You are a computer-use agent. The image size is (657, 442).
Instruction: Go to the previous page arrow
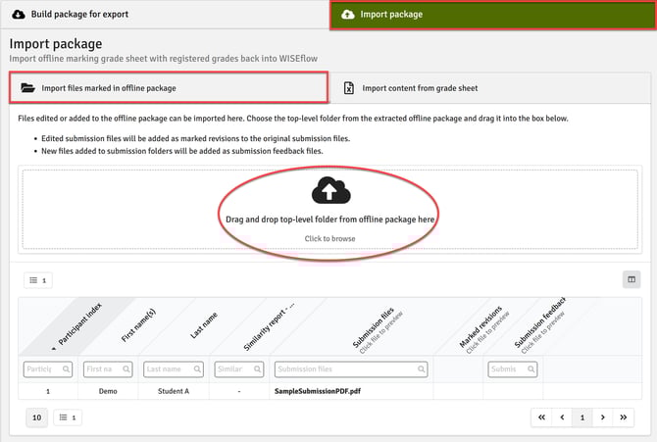pyautogui.click(x=561, y=418)
